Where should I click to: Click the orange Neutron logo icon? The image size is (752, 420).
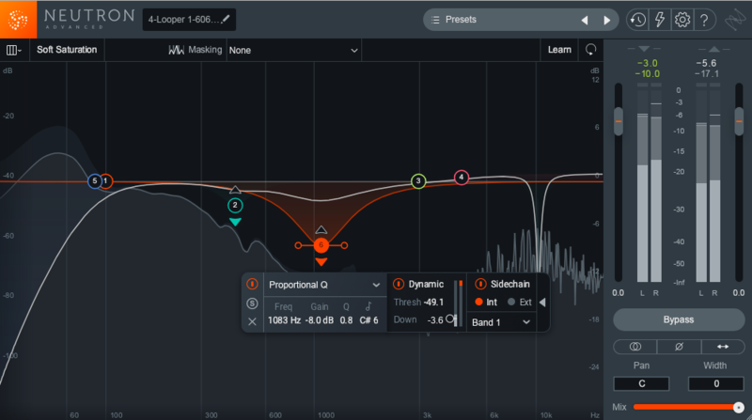tap(18, 19)
